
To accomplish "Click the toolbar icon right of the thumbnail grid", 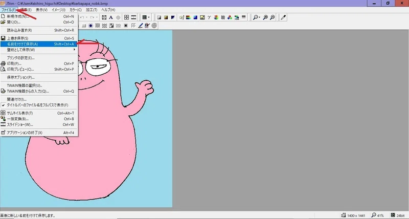I will click(133, 17).
